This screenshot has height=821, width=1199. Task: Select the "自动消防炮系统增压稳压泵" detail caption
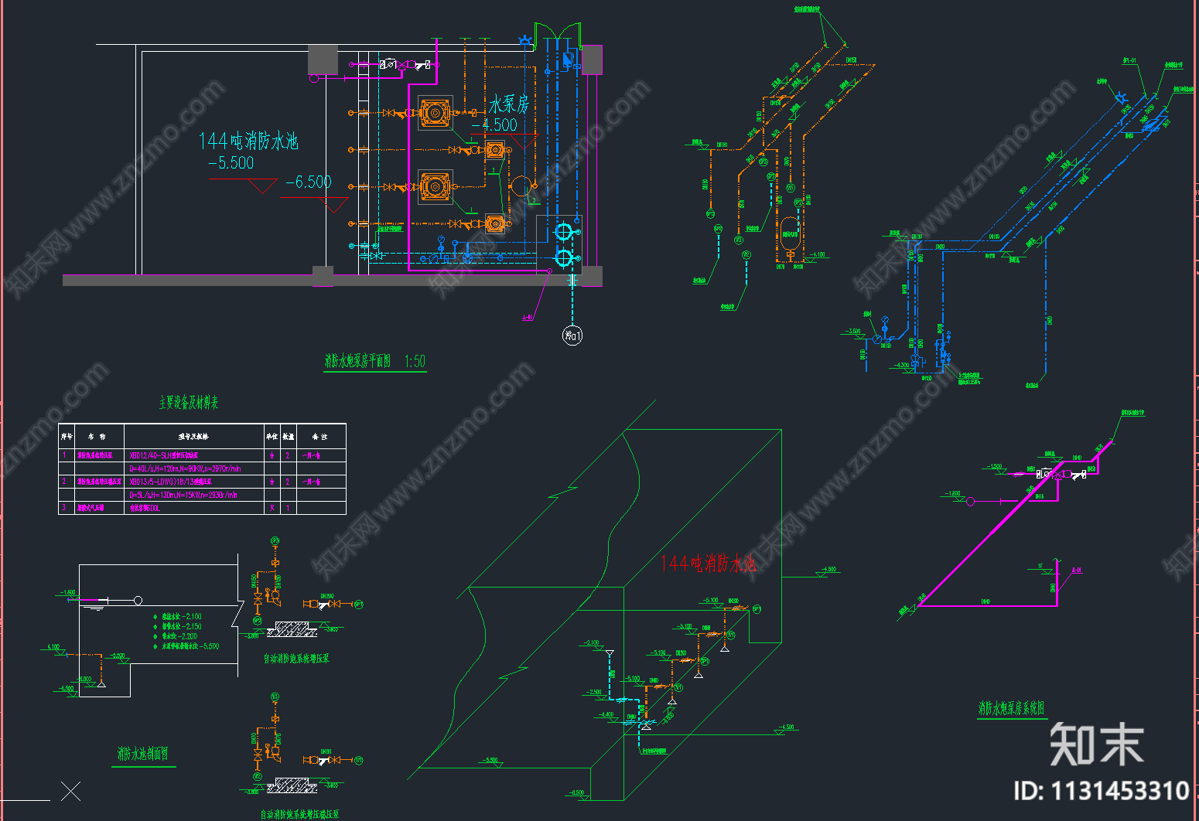pos(299,815)
